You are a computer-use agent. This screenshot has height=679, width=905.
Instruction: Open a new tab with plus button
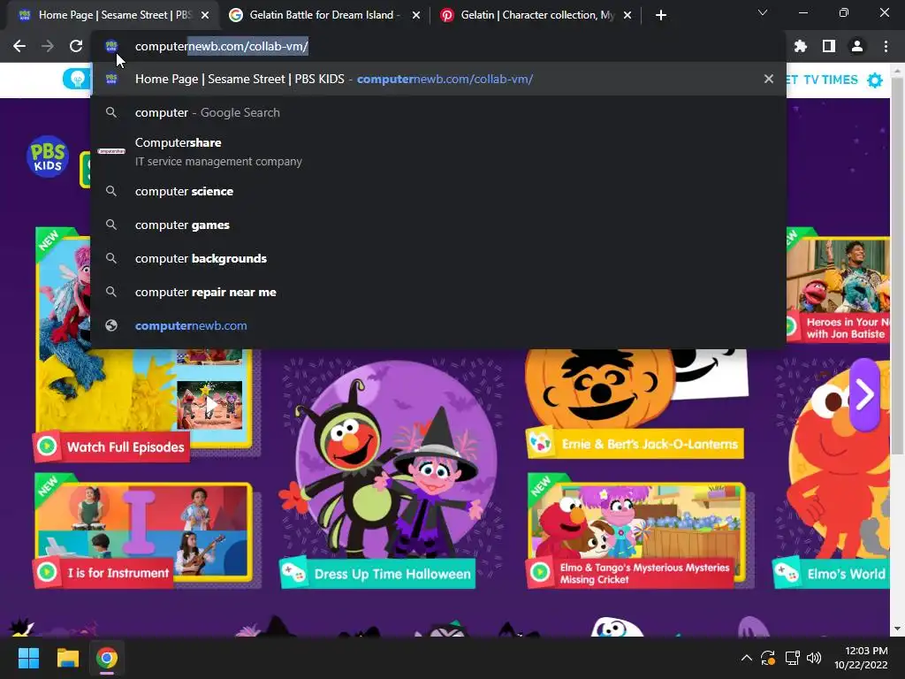coord(661,15)
